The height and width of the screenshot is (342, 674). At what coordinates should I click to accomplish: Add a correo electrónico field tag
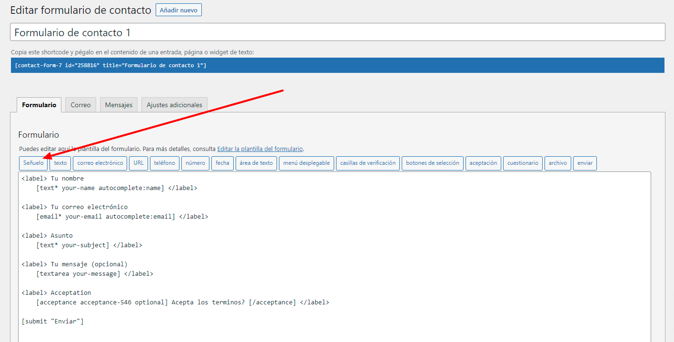[100, 163]
